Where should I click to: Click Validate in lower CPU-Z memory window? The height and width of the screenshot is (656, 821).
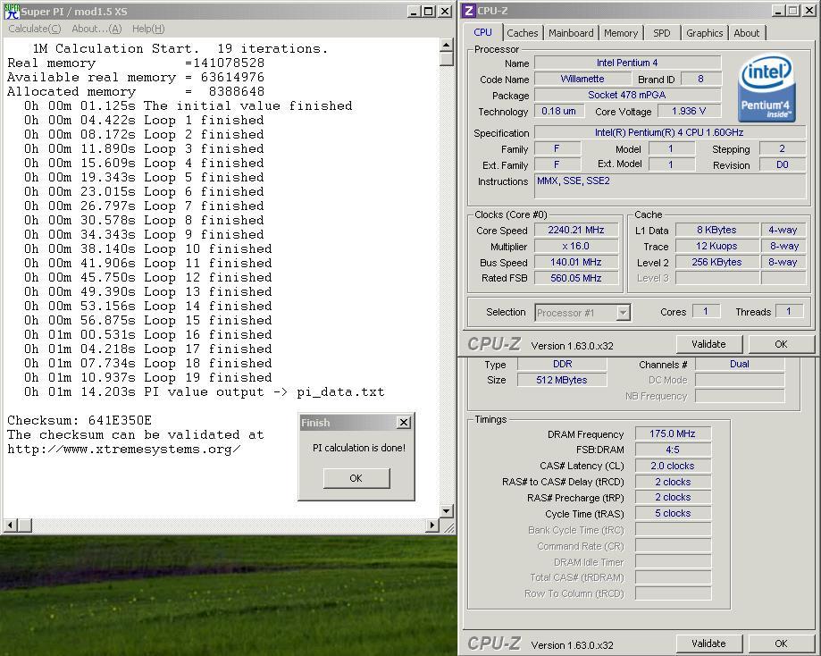[708, 643]
